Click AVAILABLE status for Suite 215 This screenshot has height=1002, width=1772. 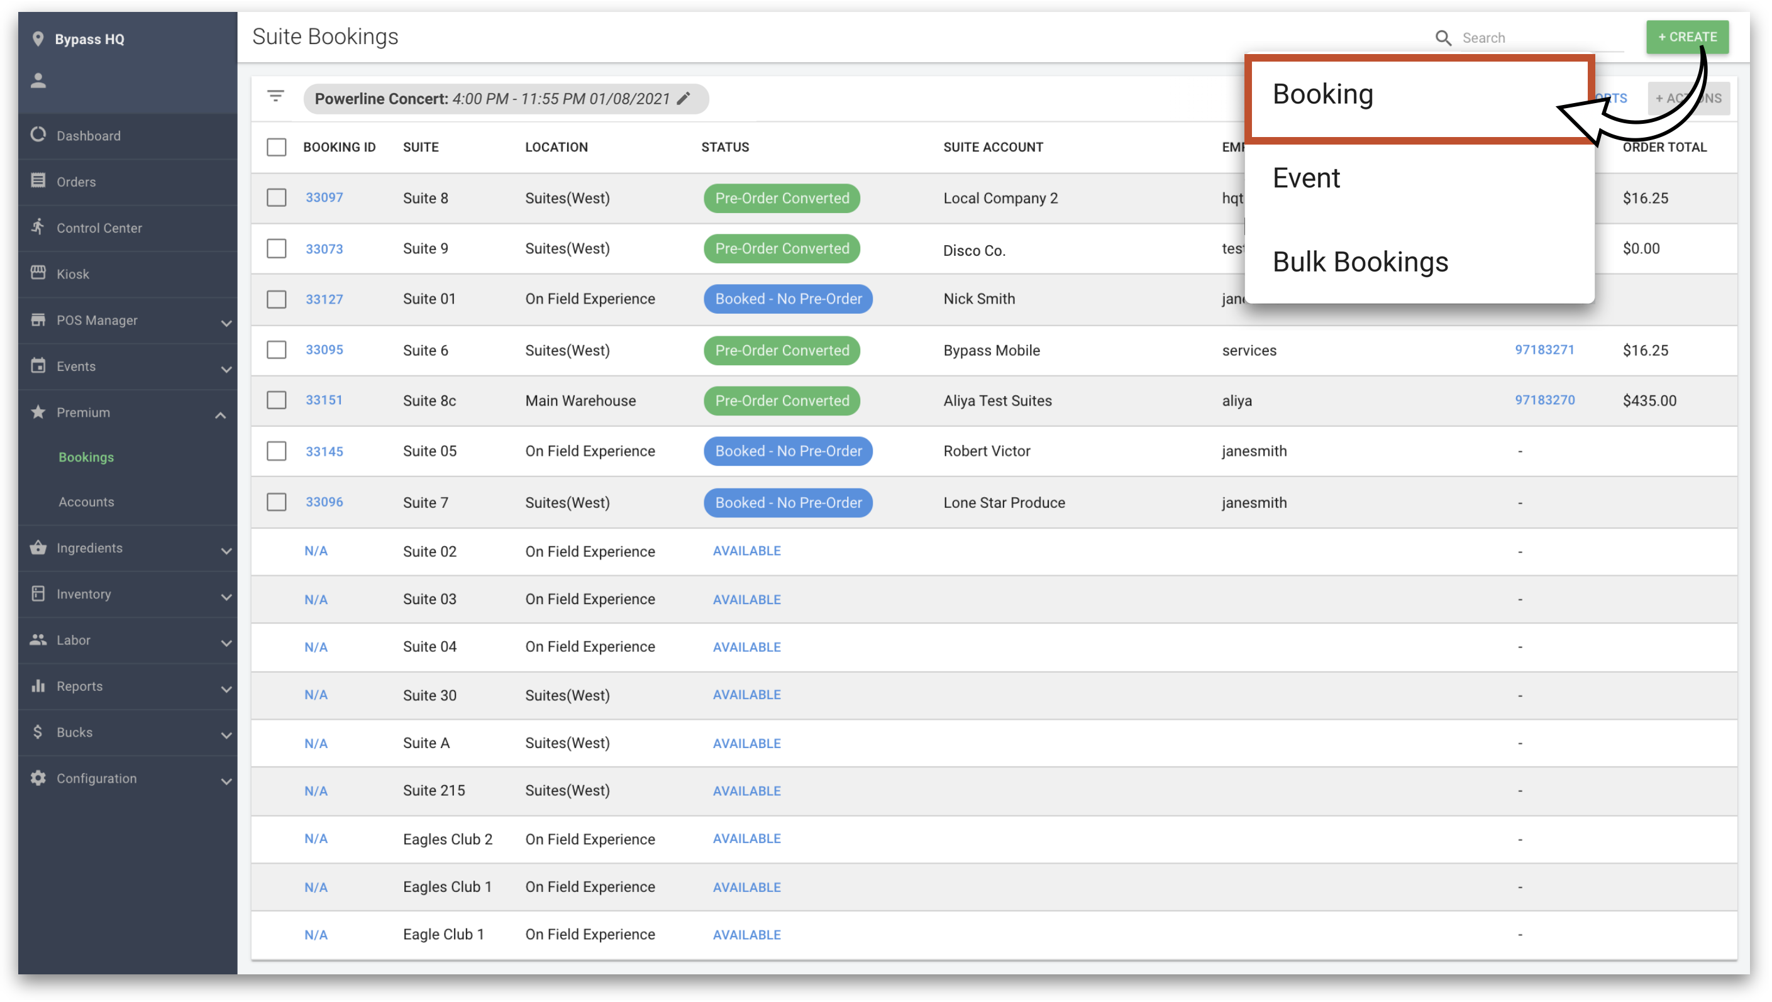[746, 791]
